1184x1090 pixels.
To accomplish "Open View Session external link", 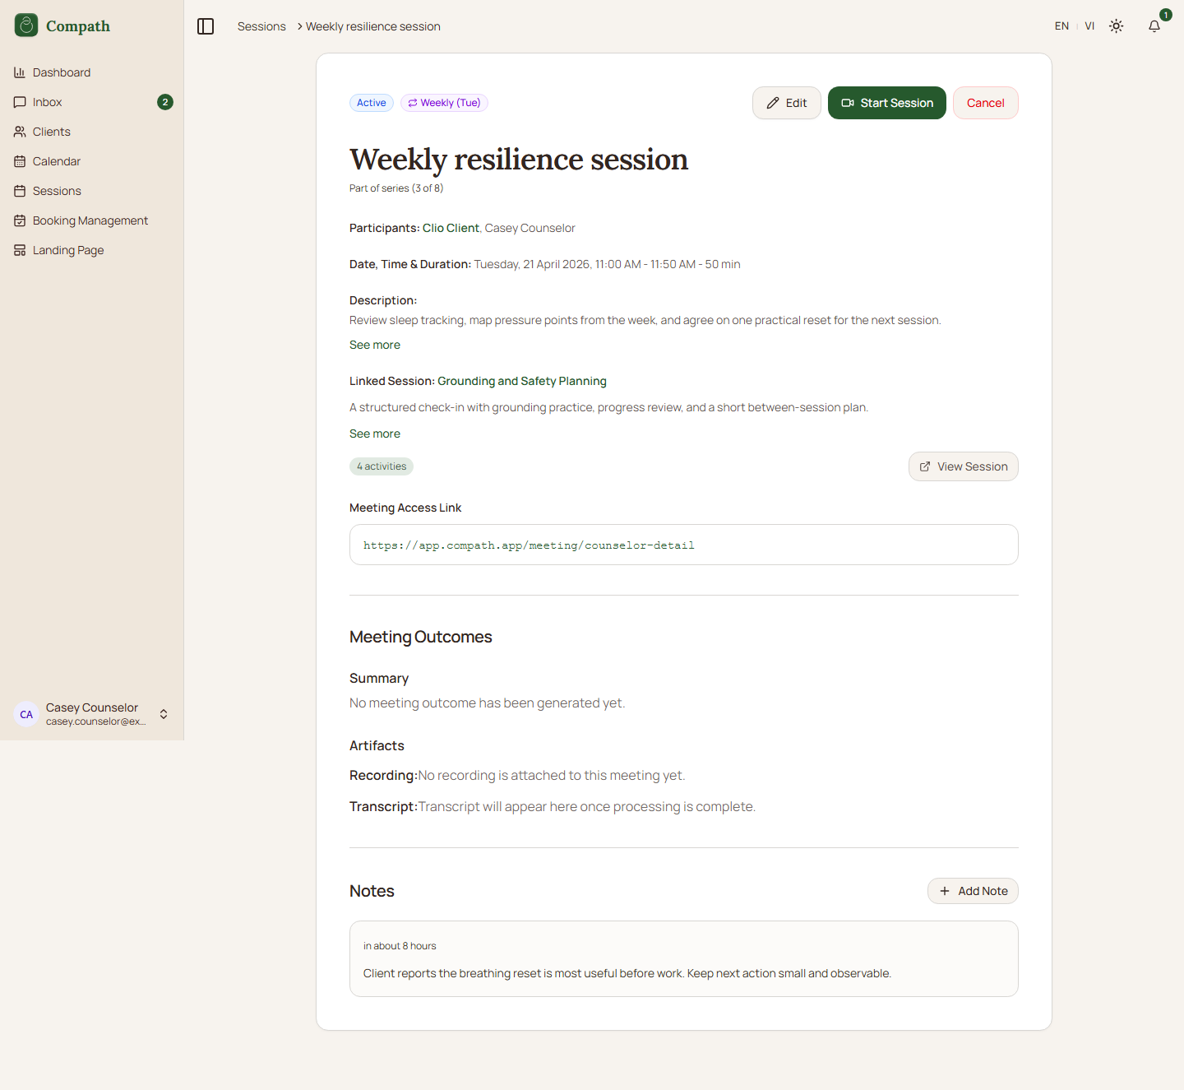I will click(963, 466).
